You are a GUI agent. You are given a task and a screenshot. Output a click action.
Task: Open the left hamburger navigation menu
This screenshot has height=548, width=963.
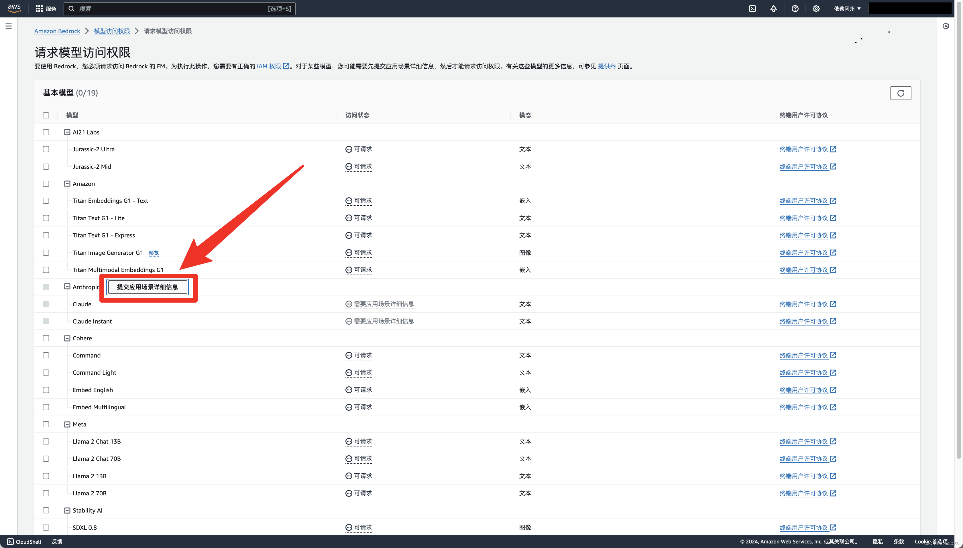pyautogui.click(x=8, y=26)
